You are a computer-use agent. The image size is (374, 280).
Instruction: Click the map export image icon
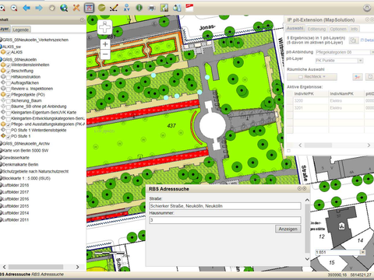pos(164,8)
